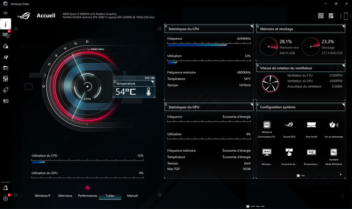This screenshot has height=209, width=352.
Task: Open the notifications bell icon
Action: tap(5, 188)
